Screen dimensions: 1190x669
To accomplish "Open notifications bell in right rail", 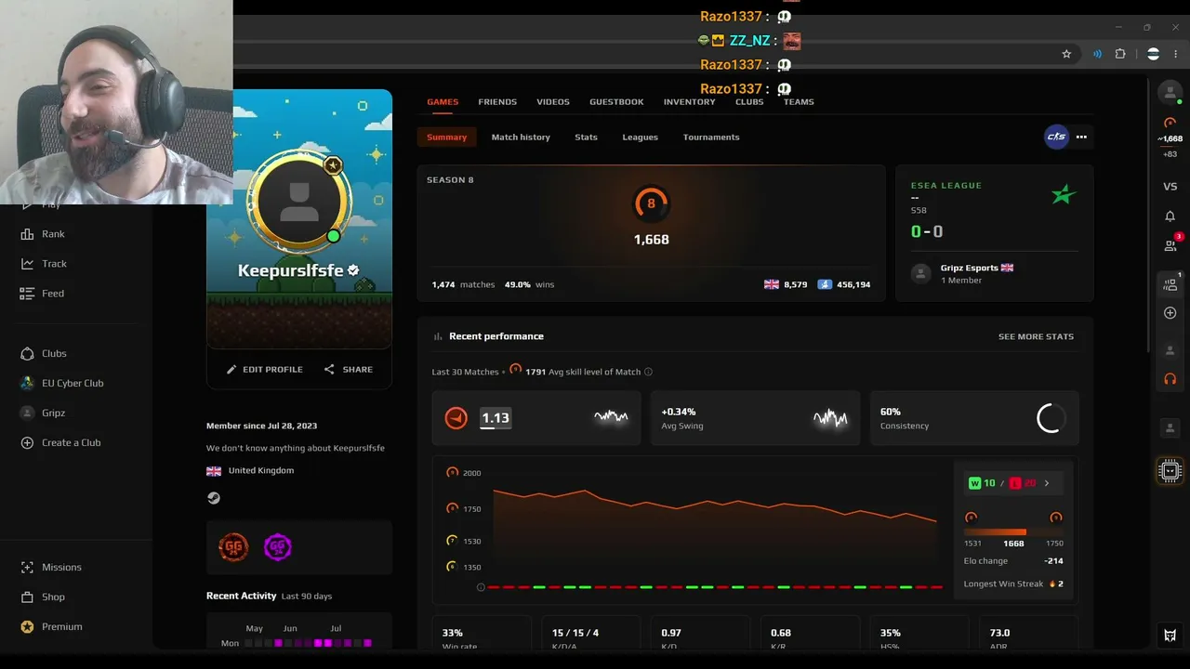I will 1170,216.
